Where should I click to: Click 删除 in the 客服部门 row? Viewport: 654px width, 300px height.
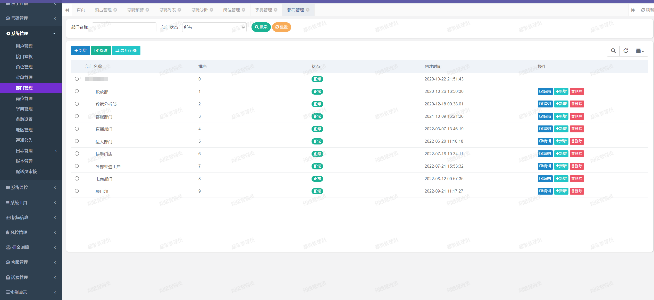[577, 116]
